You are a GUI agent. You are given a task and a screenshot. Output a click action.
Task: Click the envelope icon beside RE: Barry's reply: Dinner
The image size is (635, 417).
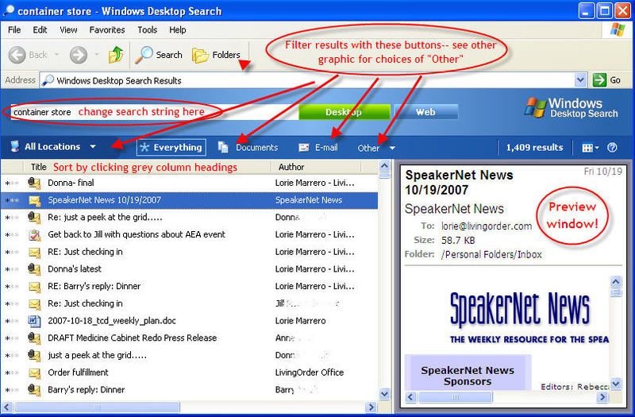[x=34, y=287]
